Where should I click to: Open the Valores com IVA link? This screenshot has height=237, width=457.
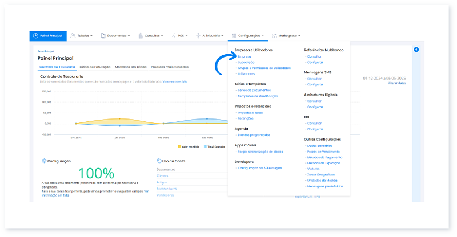(x=175, y=81)
